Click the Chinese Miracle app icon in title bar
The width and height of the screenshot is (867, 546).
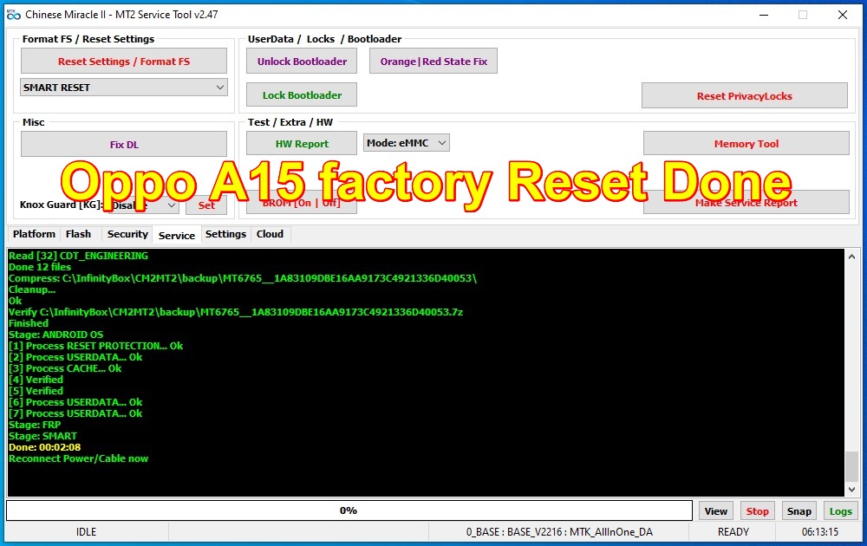(x=13, y=15)
